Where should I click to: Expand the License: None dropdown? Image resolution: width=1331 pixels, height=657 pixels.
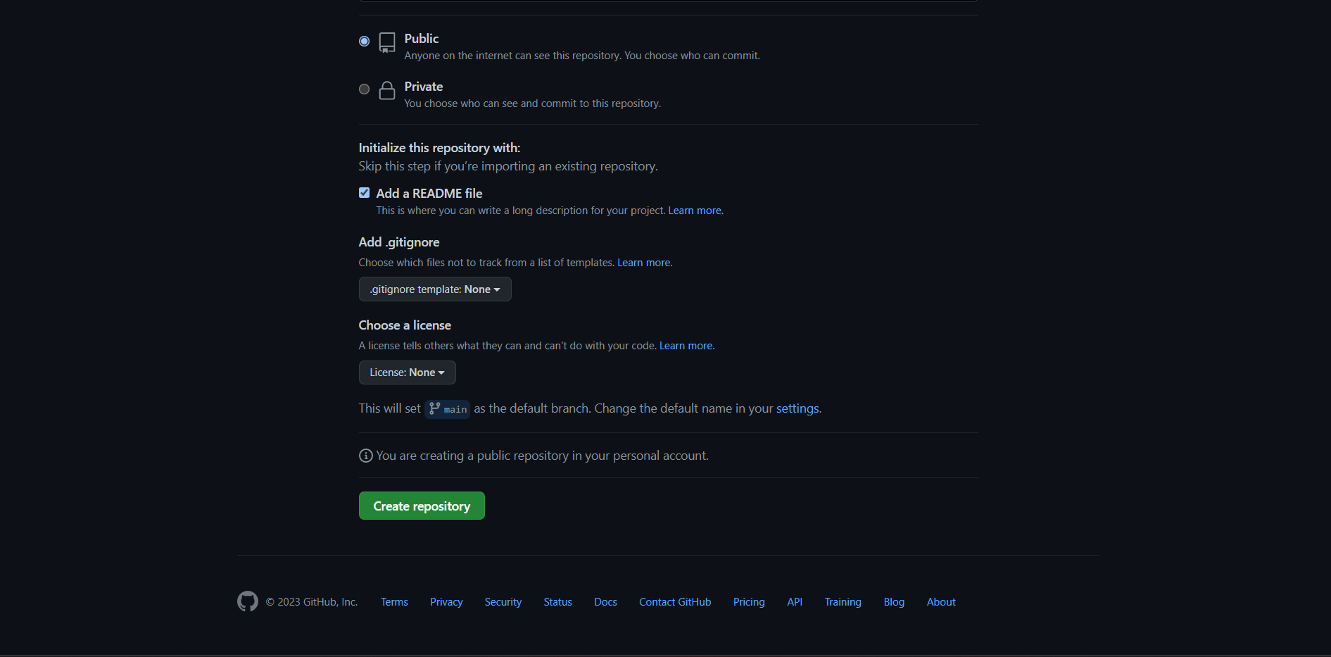click(408, 373)
